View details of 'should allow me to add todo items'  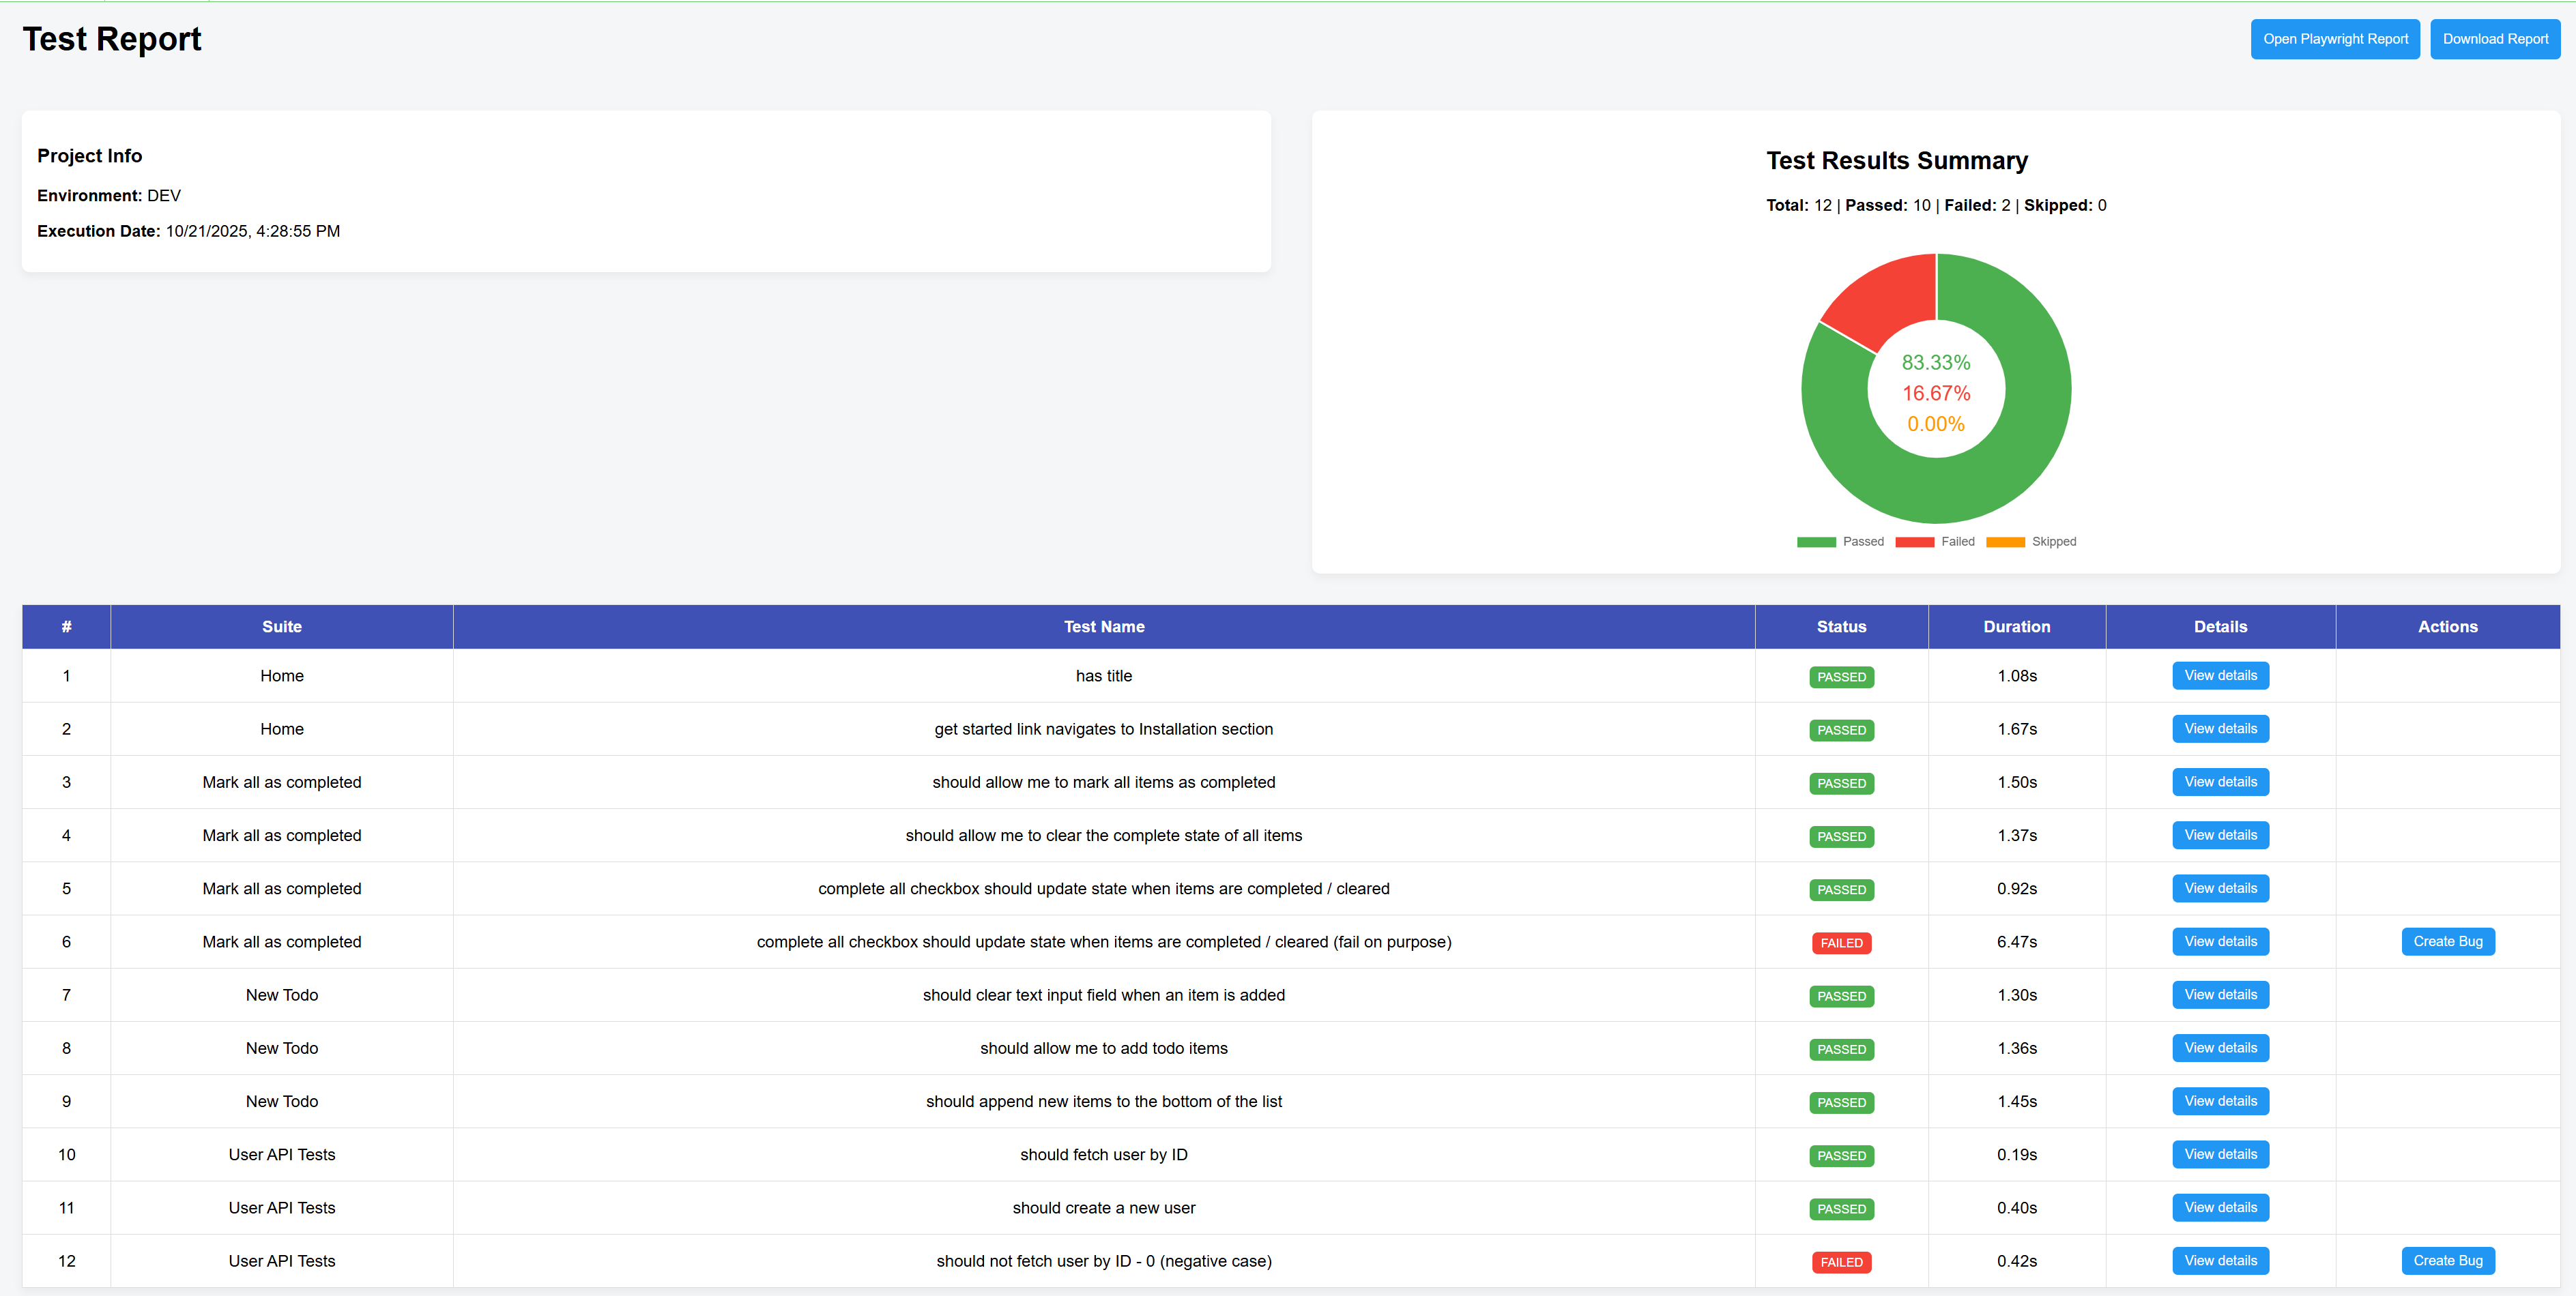click(2220, 1047)
